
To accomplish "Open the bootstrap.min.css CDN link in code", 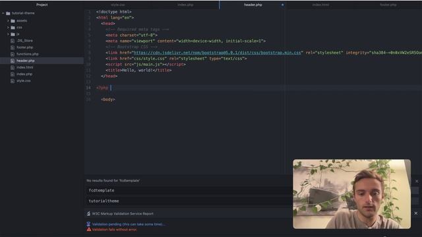I will [217, 53].
